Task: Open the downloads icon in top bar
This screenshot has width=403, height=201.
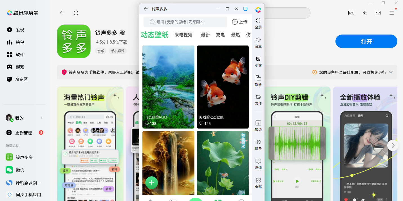Action: (x=365, y=13)
